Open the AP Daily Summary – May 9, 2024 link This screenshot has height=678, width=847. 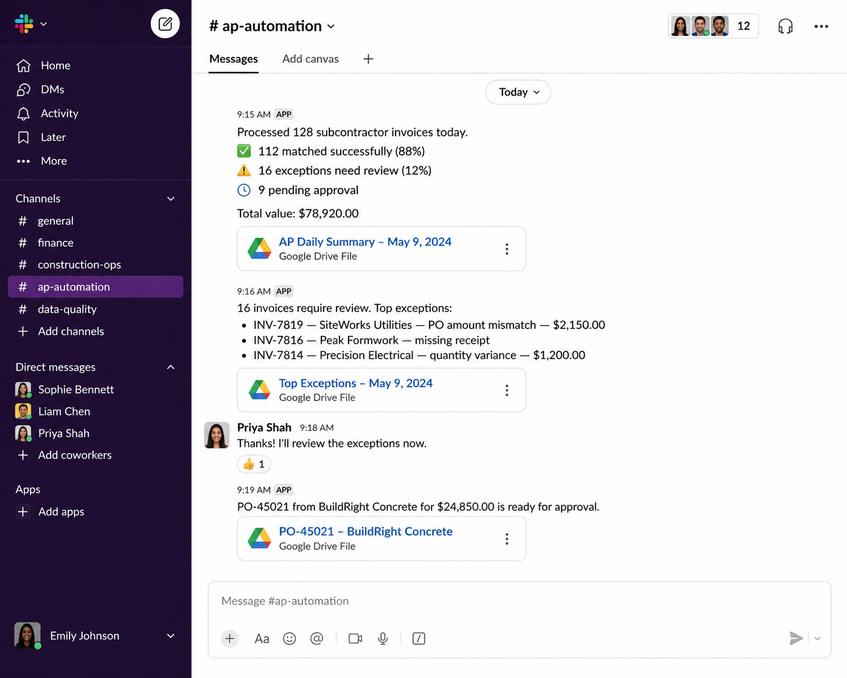pyautogui.click(x=365, y=242)
